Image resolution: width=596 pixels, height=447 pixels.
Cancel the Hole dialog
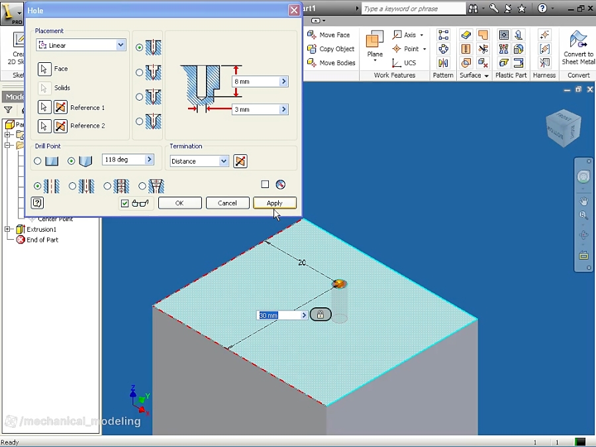[228, 203]
